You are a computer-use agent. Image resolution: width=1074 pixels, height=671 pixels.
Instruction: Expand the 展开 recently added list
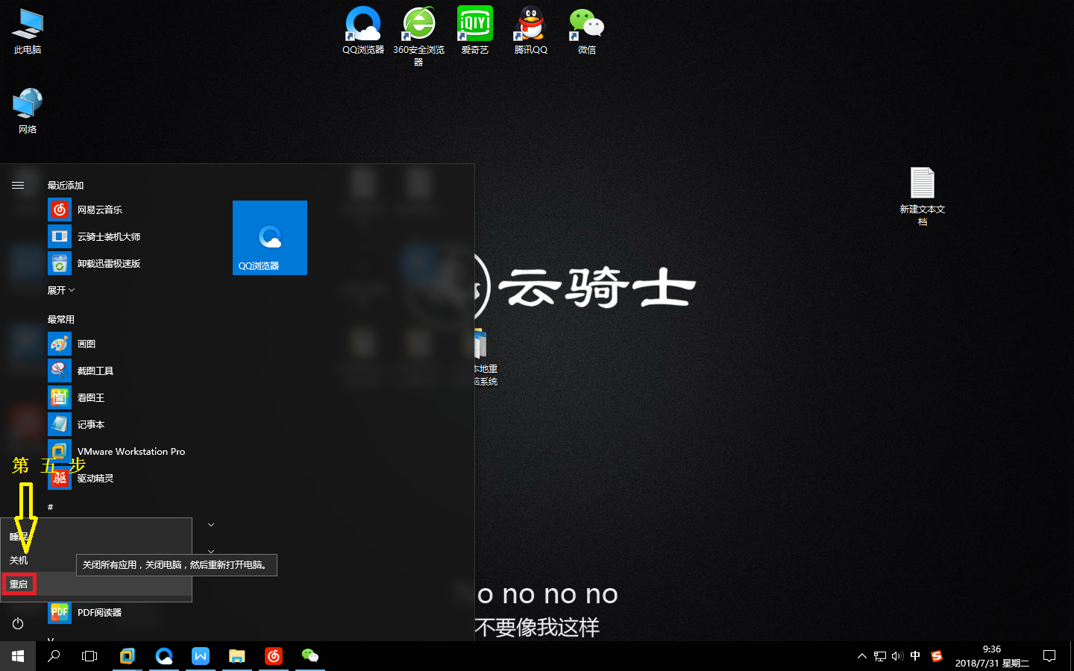pos(61,291)
